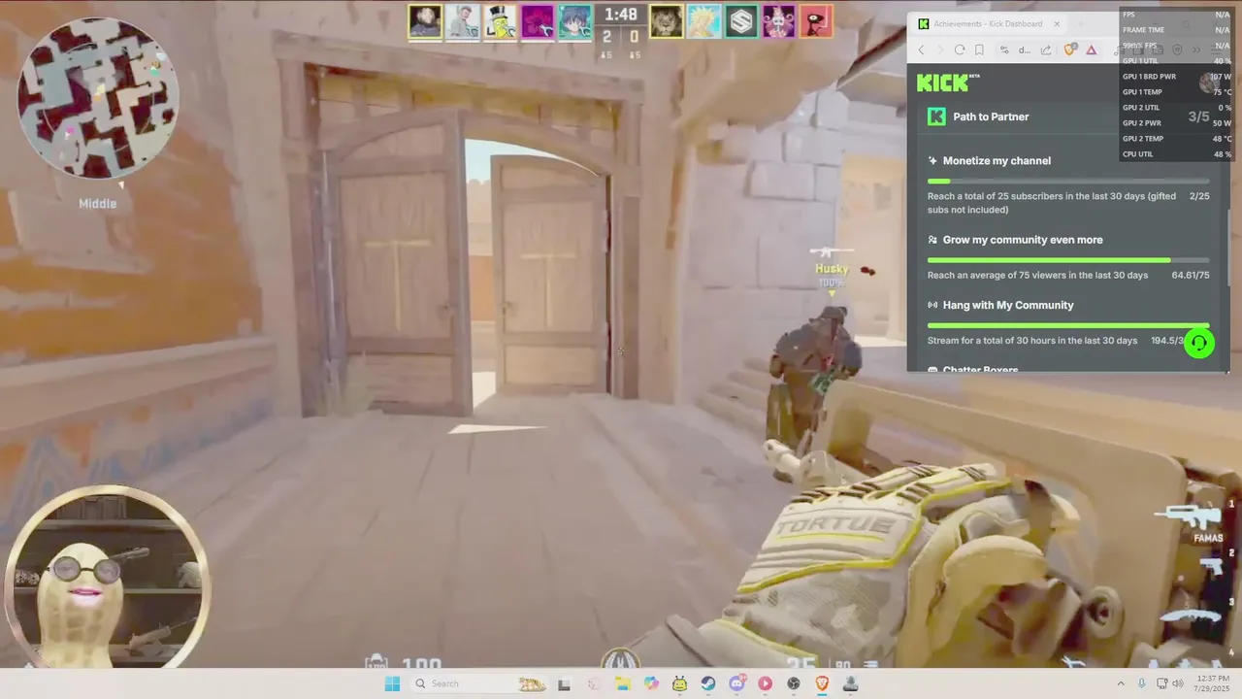Open Brave Rewards triangle icon
Screen dimensions: 1242x699
click(1092, 50)
